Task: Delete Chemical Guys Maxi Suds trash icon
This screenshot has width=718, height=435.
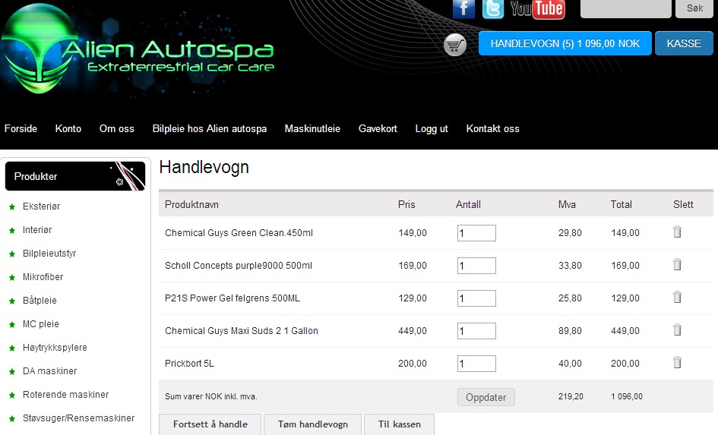Action: [677, 329]
